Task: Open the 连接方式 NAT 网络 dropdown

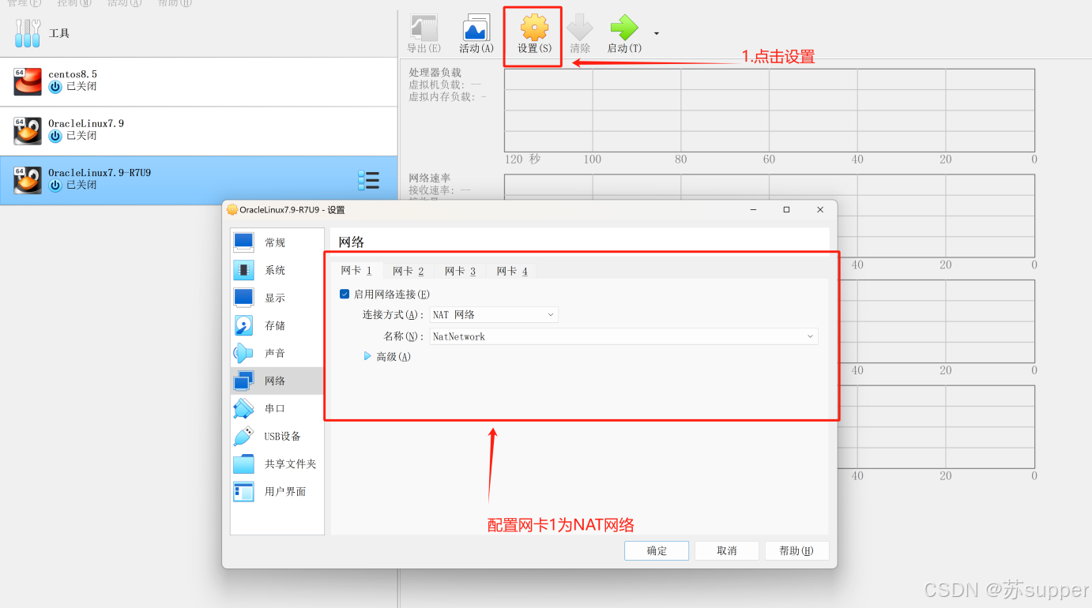Action: [494, 314]
